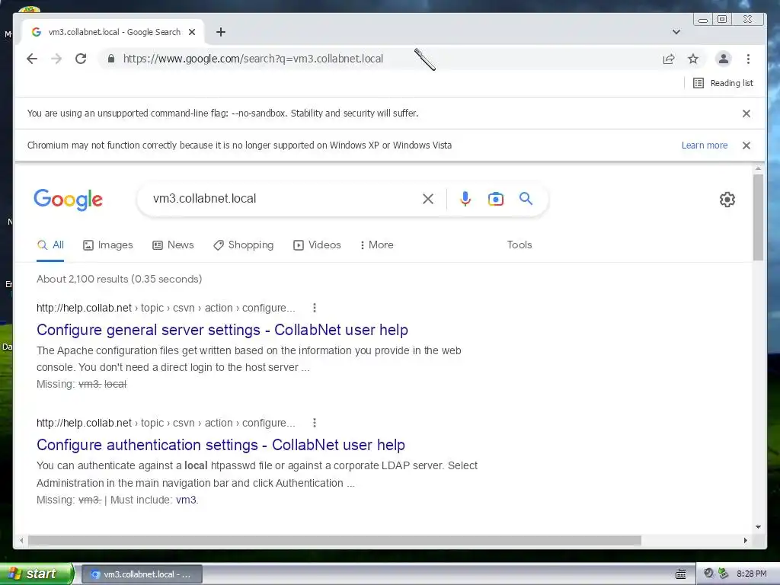The height and width of the screenshot is (585, 780).
Task: Click scroll down arrow of page
Action: [758, 527]
